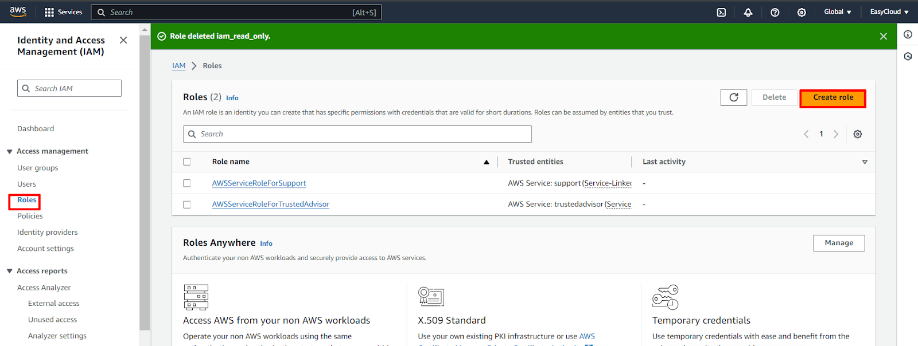The height and width of the screenshot is (346, 918).
Task: Focus the Search IAM field
Action: 69,88
